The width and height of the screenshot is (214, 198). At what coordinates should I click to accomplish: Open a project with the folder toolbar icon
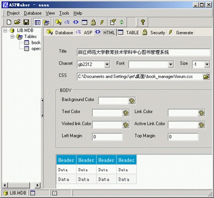17,22
